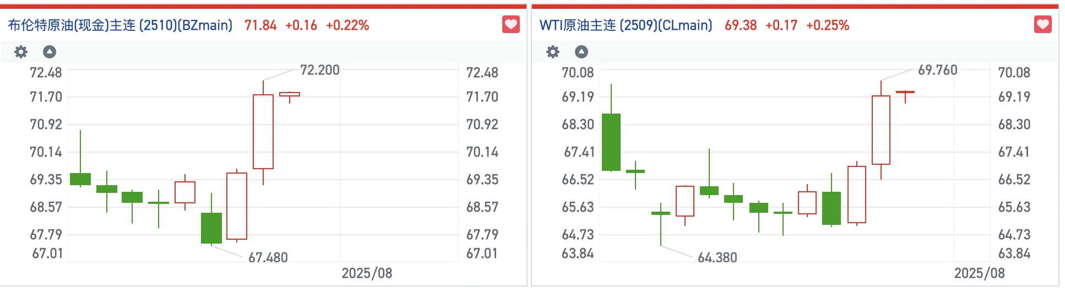Select the Brent low label 67.480
1065x291 pixels.
click(x=268, y=257)
